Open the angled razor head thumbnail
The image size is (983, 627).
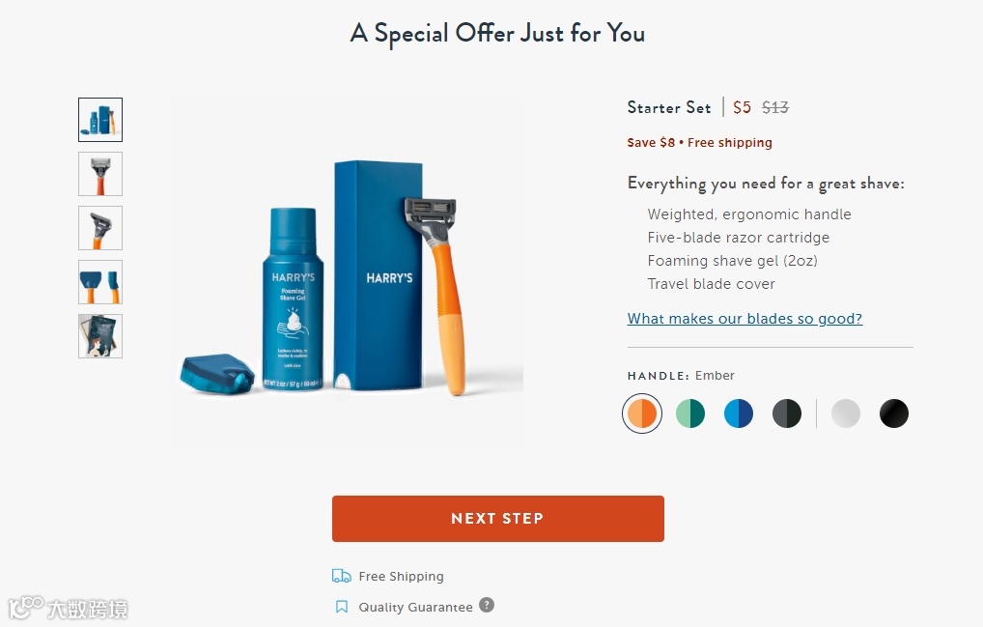[100, 228]
